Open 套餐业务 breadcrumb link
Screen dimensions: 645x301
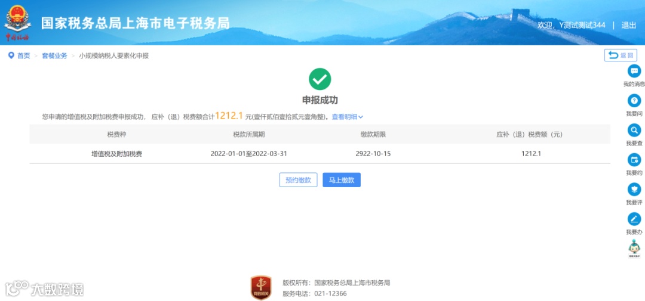(x=54, y=56)
